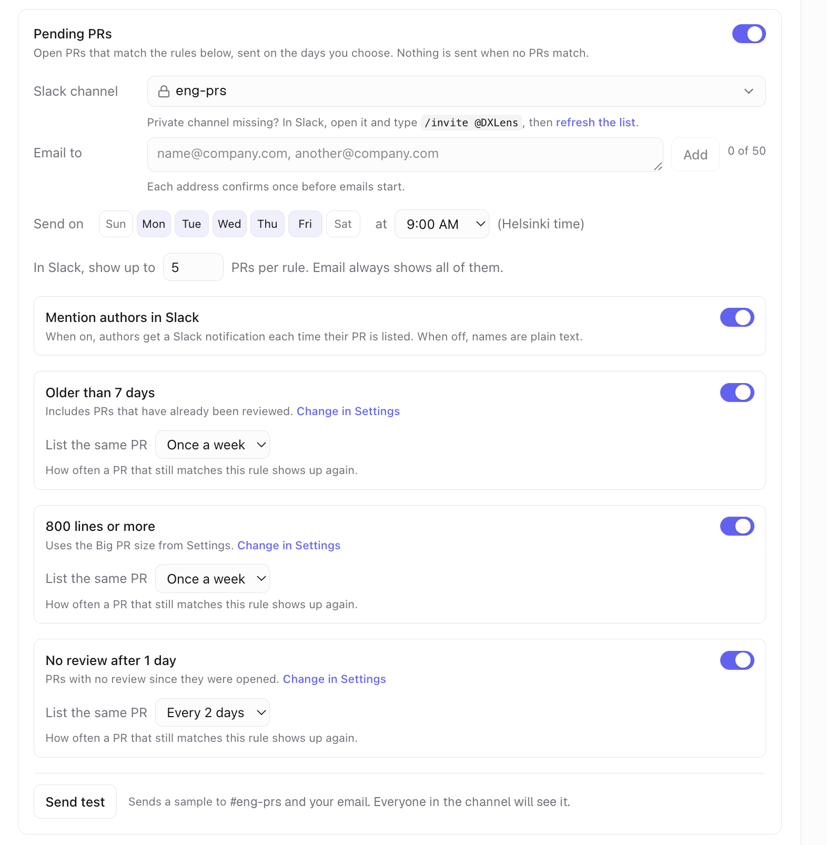Turn off Older than 7 days rule
Image resolution: width=827 pixels, height=845 pixels.
click(737, 393)
